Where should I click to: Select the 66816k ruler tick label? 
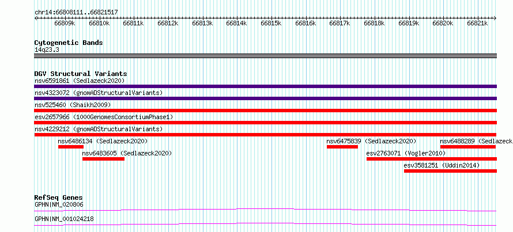pyautogui.click(x=305, y=23)
